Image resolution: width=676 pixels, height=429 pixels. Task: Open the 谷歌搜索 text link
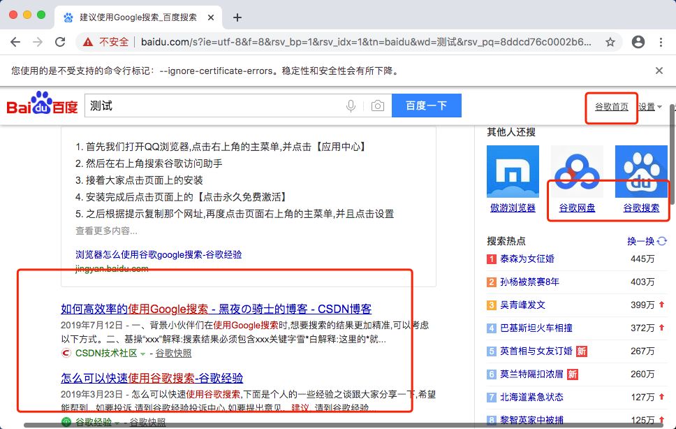tap(641, 208)
